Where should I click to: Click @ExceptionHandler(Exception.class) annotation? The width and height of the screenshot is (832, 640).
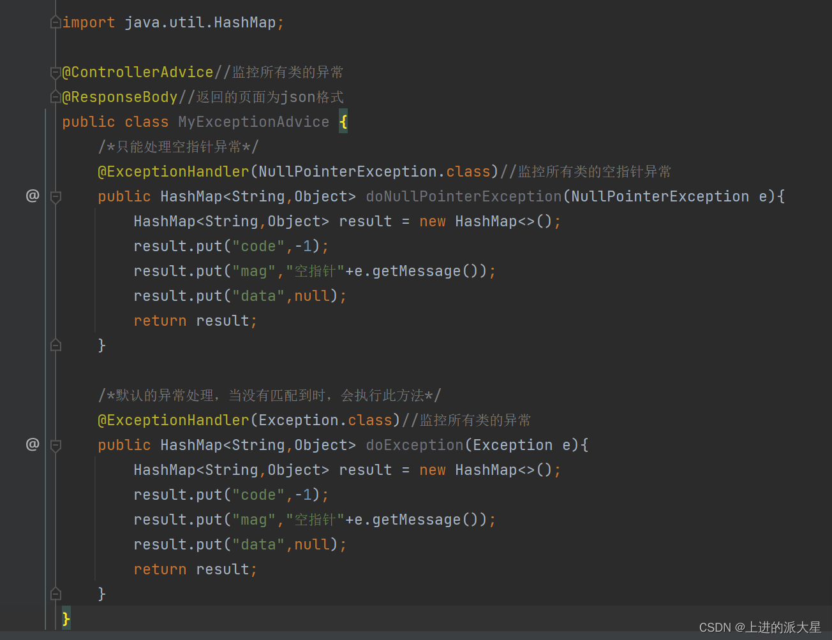point(249,420)
